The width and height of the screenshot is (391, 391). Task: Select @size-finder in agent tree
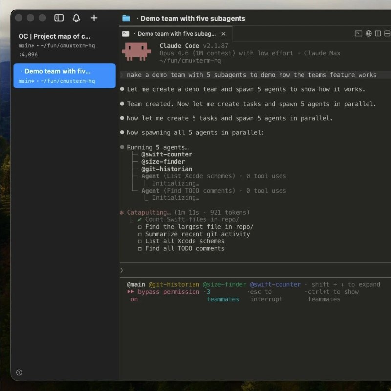pyautogui.click(x=163, y=162)
